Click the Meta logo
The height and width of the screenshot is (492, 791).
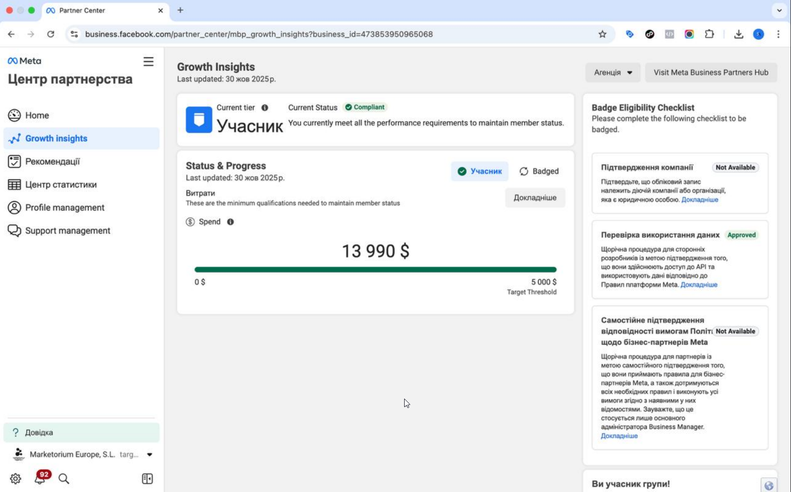coord(24,61)
